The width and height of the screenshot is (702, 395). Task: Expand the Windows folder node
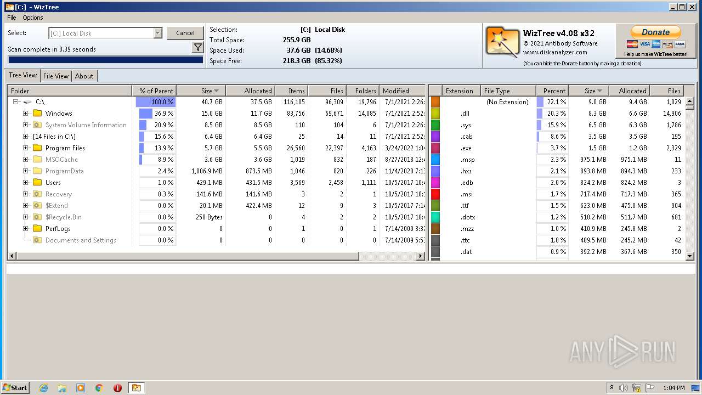point(25,114)
